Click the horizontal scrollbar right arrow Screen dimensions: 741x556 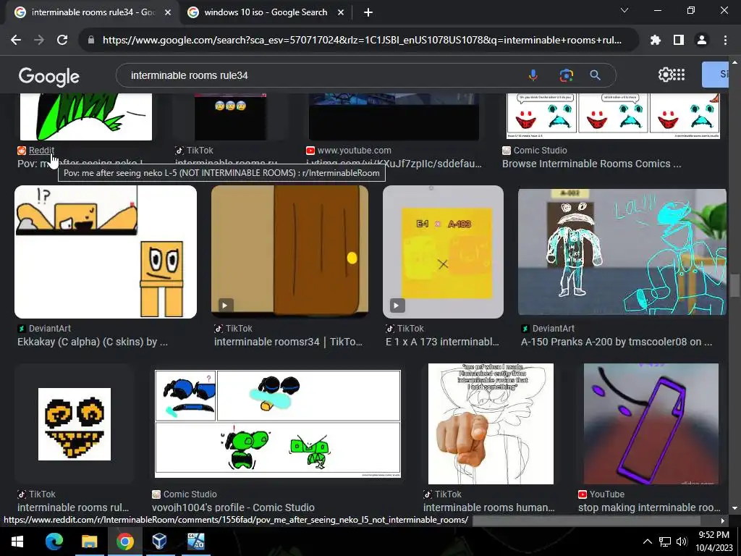[723, 521]
